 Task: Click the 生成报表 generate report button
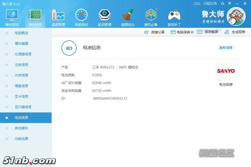point(235,32)
